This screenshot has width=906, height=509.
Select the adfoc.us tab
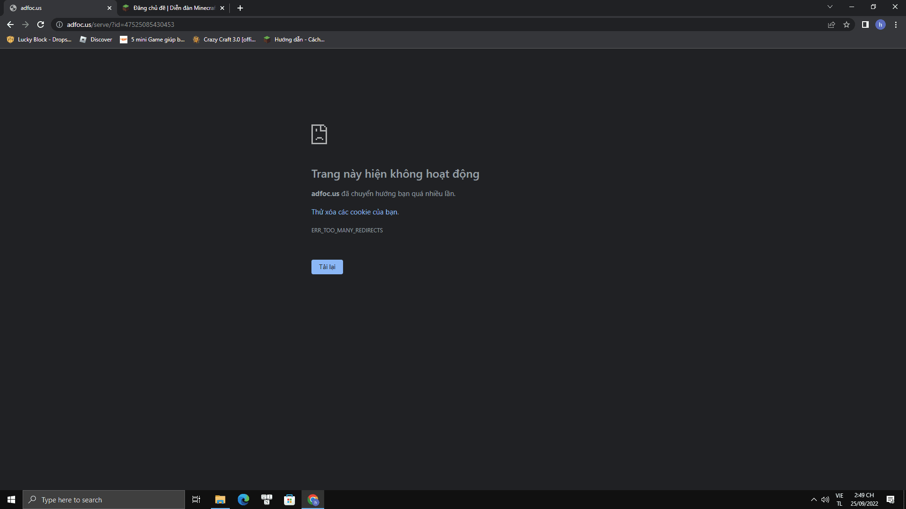57,8
